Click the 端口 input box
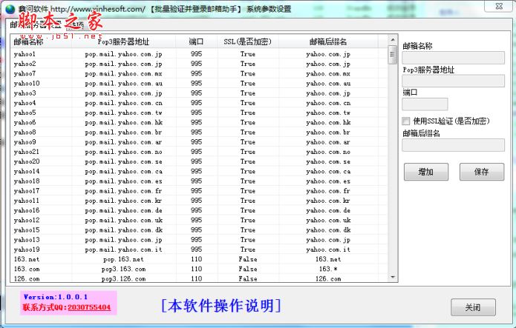Viewport: 516px width, 328px height. 425,104
